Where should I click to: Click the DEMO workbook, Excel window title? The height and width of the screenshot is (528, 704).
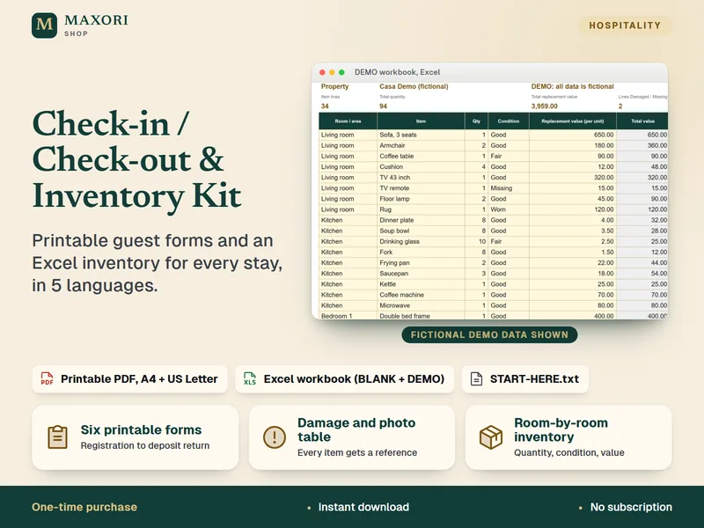point(397,72)
